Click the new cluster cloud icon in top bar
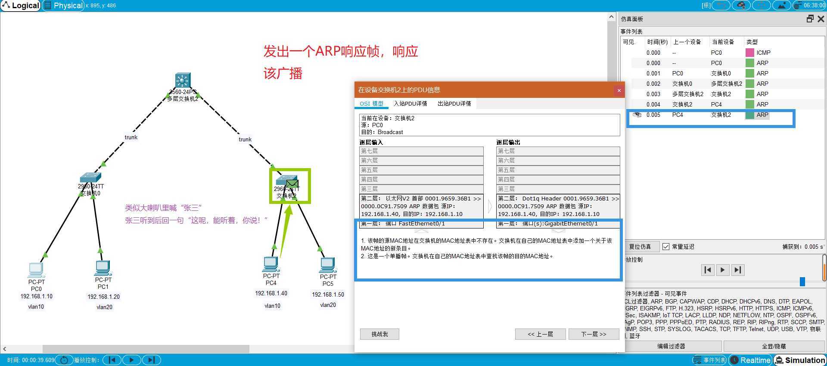 (741, 5)
